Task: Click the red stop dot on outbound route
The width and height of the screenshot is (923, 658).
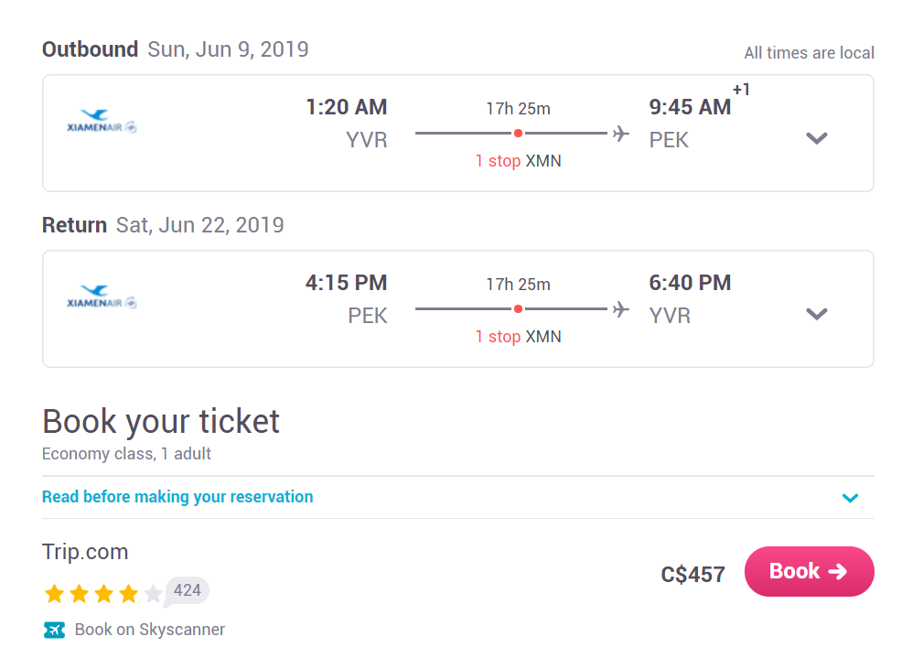Action: pos(518,133)
